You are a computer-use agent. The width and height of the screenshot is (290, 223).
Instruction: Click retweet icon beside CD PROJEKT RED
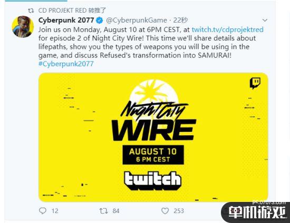tap(31, 11)
